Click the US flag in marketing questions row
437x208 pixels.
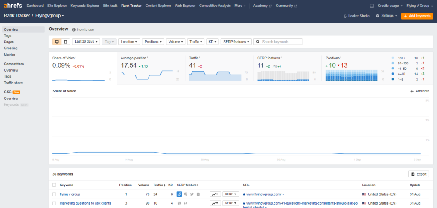pyautogui.click(x=364, y=203)
